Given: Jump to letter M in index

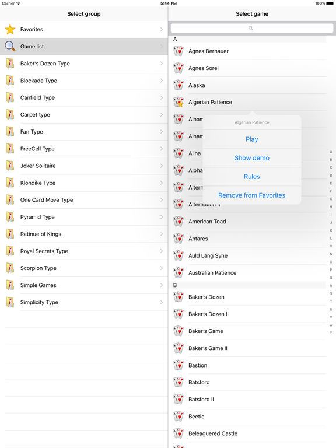Looking at the screenshot, I should [331, 246].
